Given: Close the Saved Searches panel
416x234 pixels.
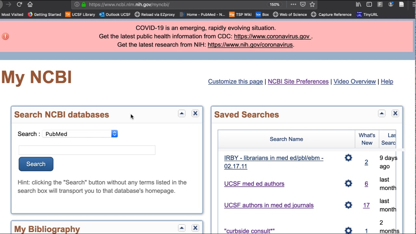Looking at the screenshot, I should (x=395, y=113).
